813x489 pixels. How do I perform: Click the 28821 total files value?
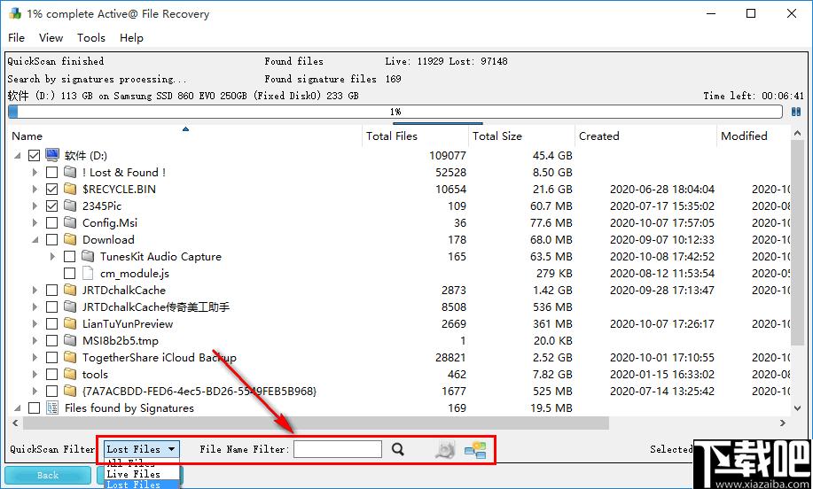pyautogui.click(x=450, y=357)
